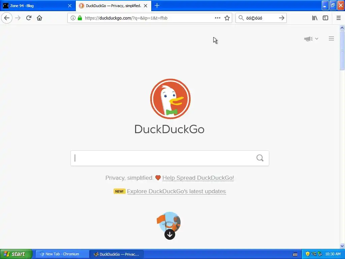Image resolution: width=345 pixels, height=259 pixels.
Task: Submit Firefox search bar with arrow
Action: 281,18
